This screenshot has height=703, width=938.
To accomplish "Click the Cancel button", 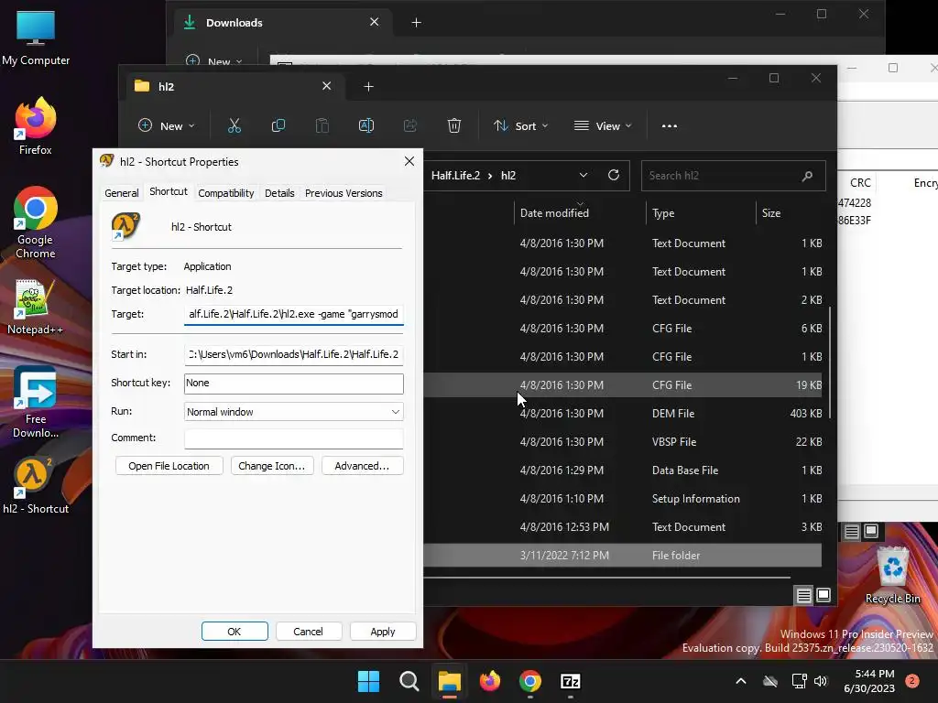I will 308,632.
